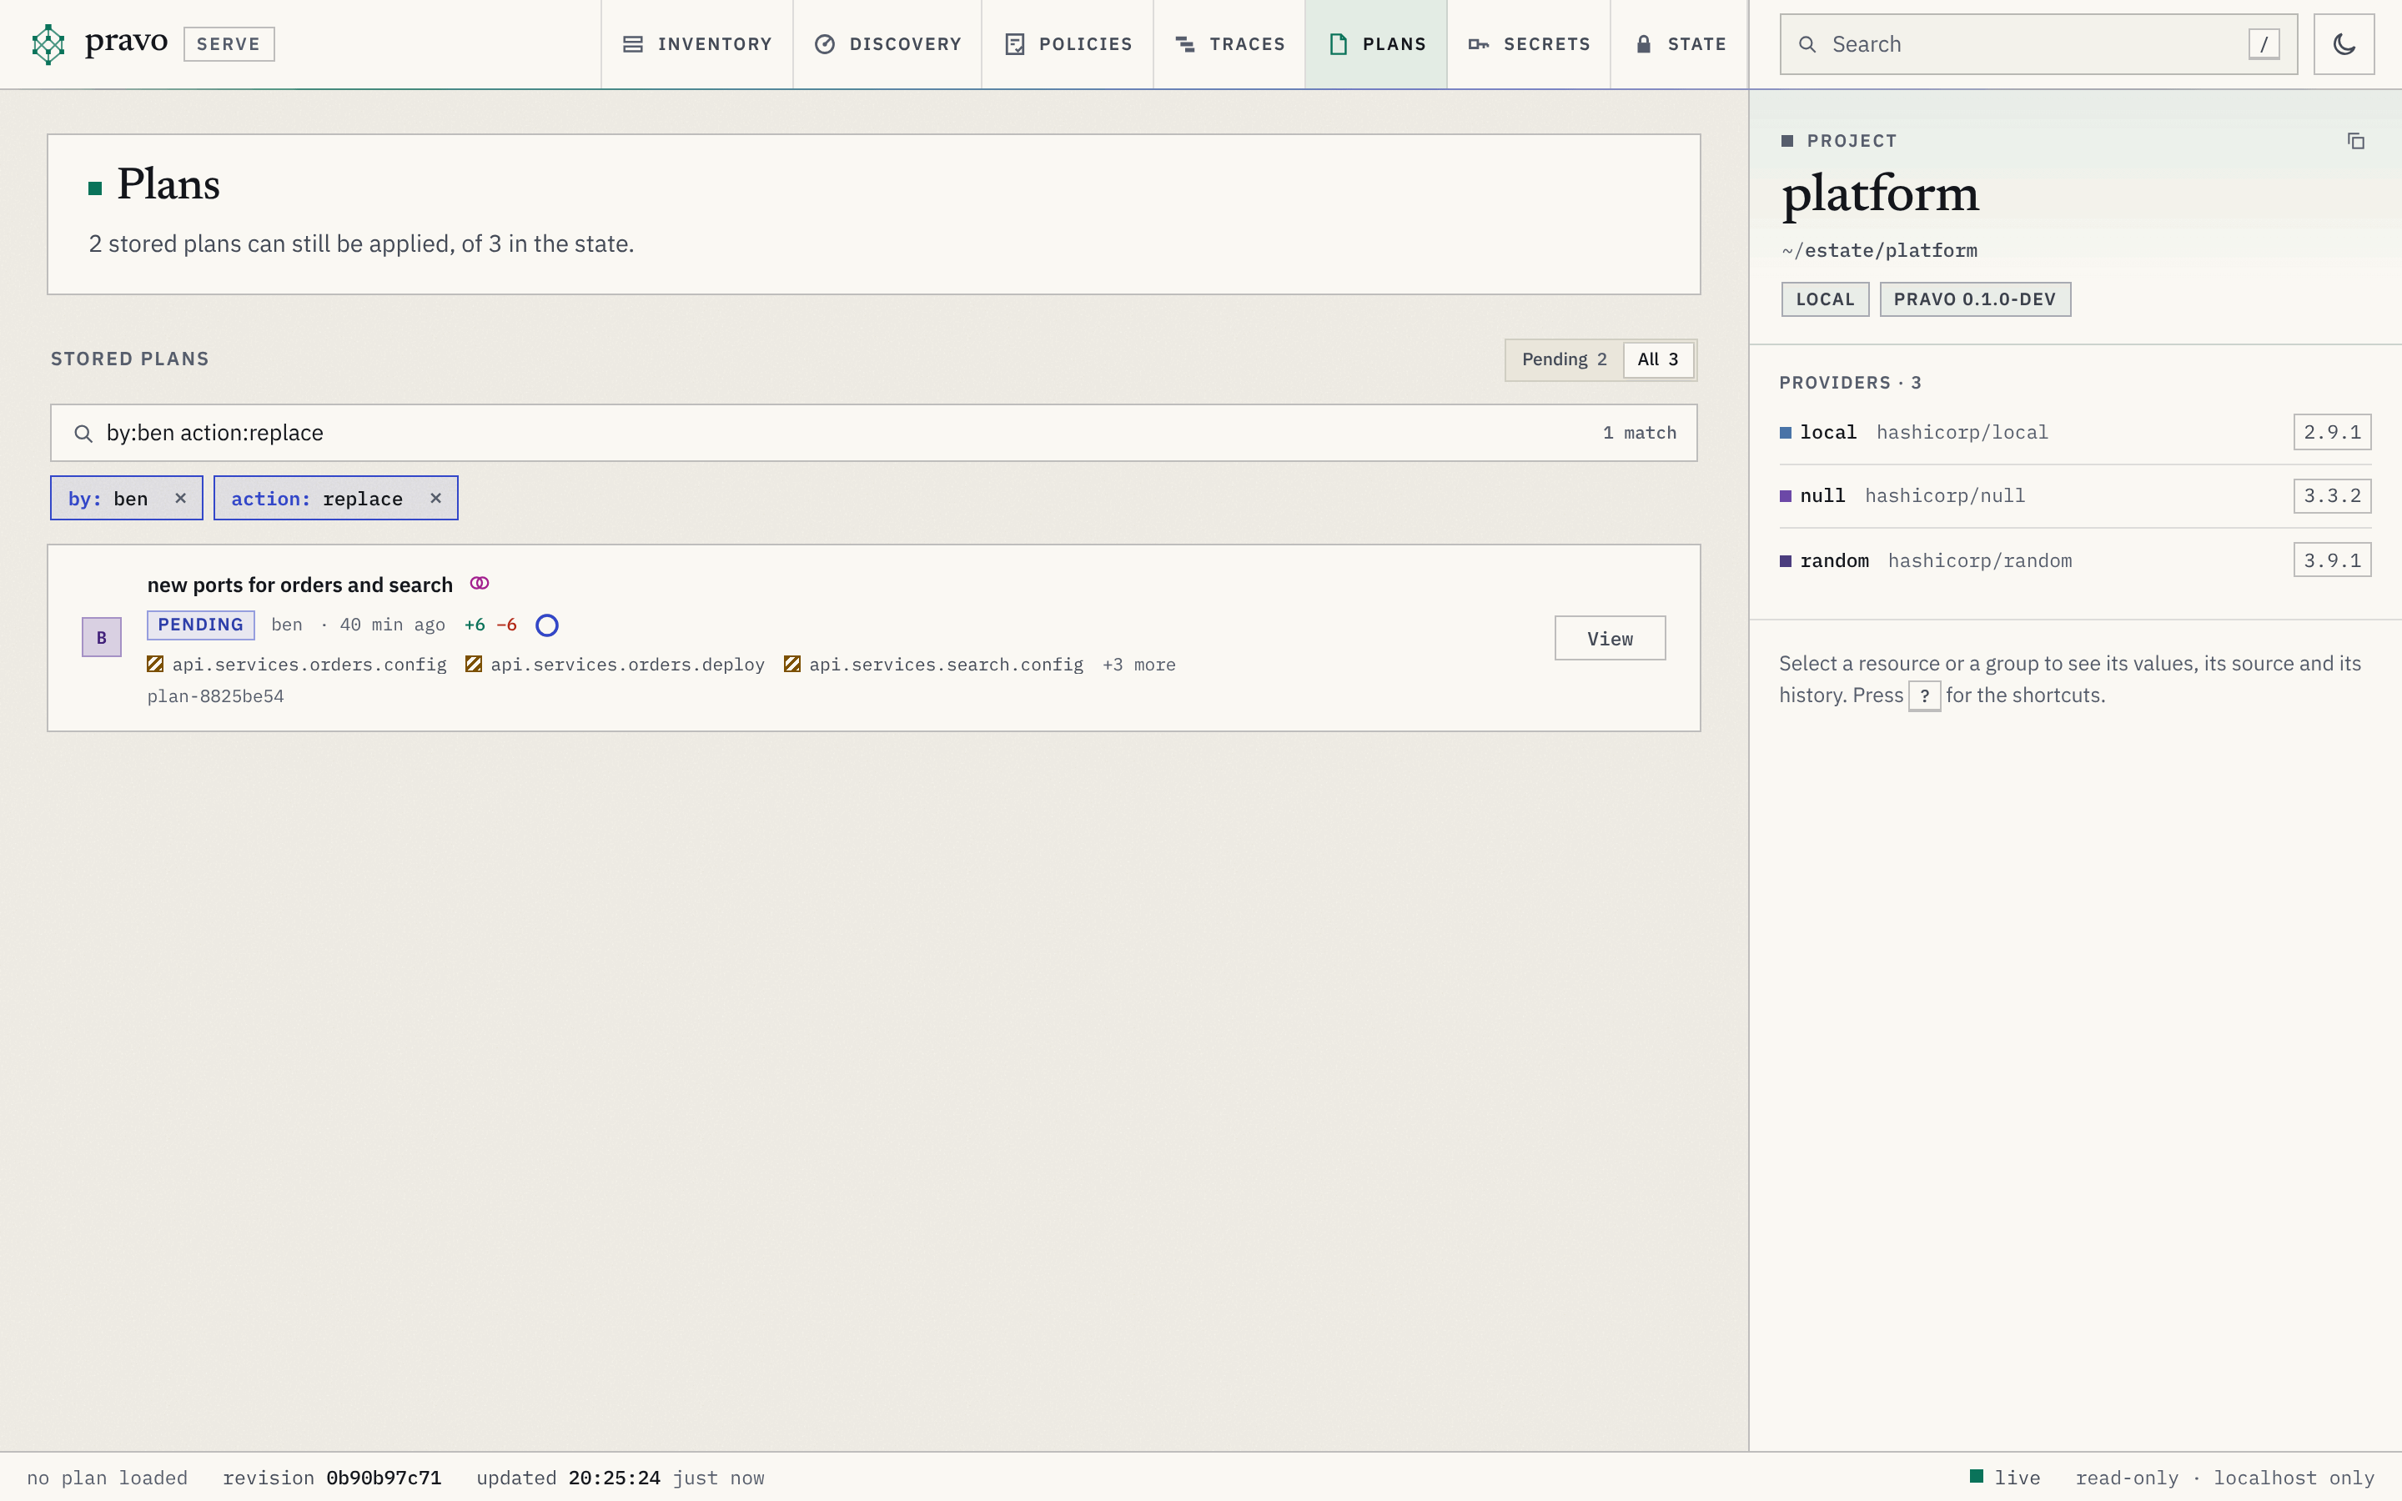
Task: Focus the global Search field
Action: [x=2038, y=43]
